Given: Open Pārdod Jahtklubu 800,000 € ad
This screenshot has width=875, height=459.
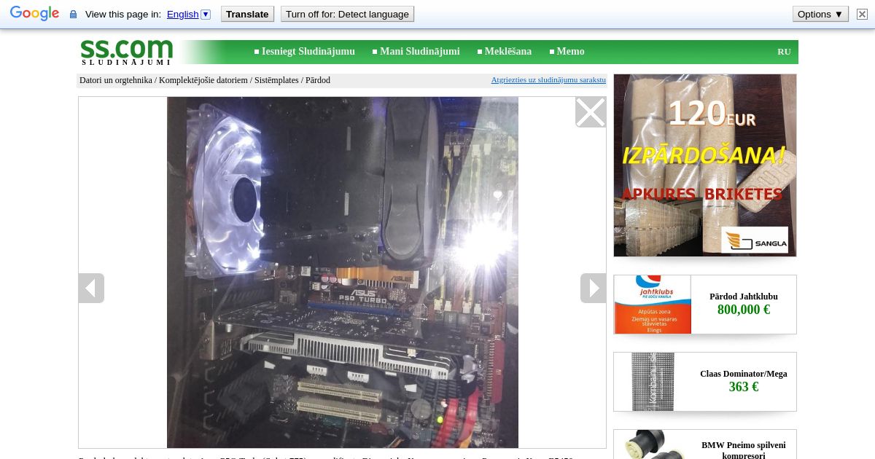Looking at the screenshot, I should click(744, 304).
